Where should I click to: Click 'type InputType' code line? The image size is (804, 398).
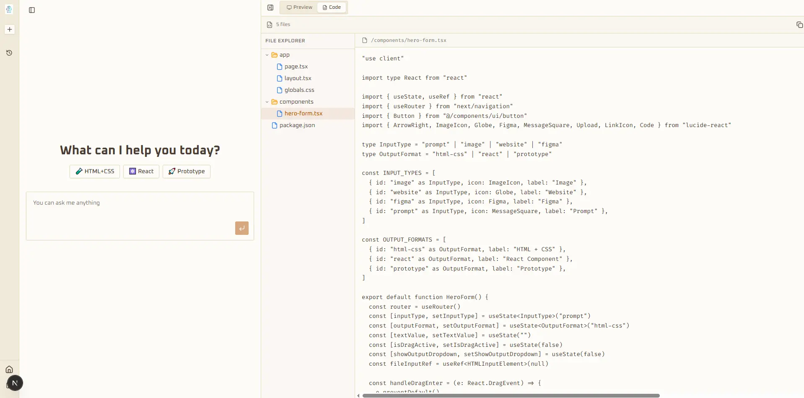(x=462, y=144)
